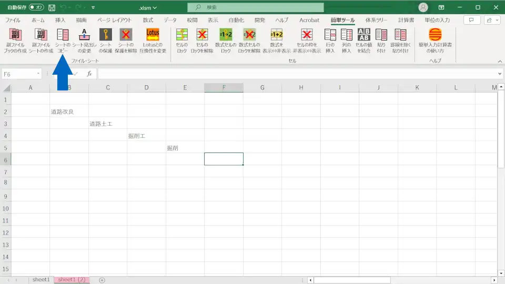Click 数式セルのロック icon
505x284 pixels.
click(226, 35)
